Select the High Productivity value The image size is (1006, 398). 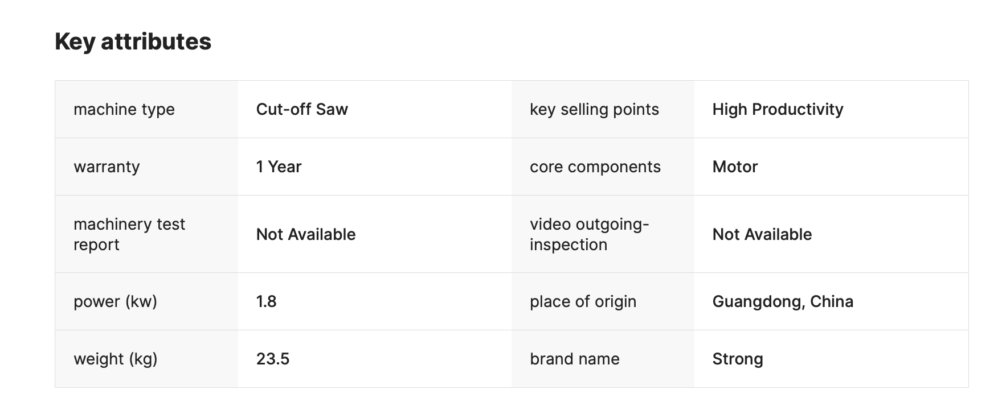click(x=778, y=109)
